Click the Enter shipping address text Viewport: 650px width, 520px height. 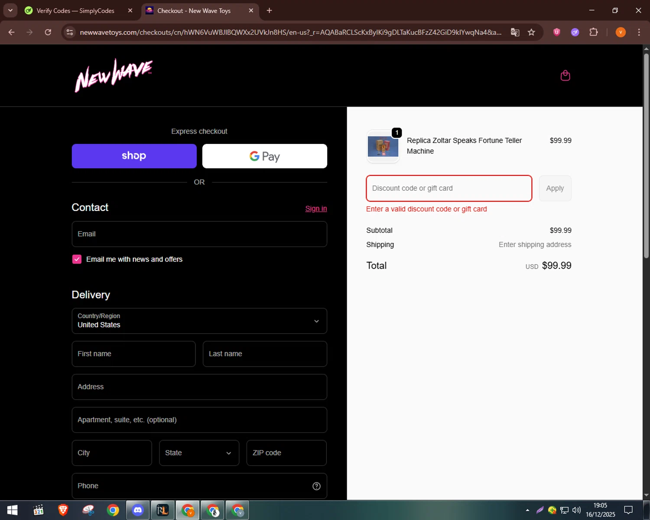point(535,245)
